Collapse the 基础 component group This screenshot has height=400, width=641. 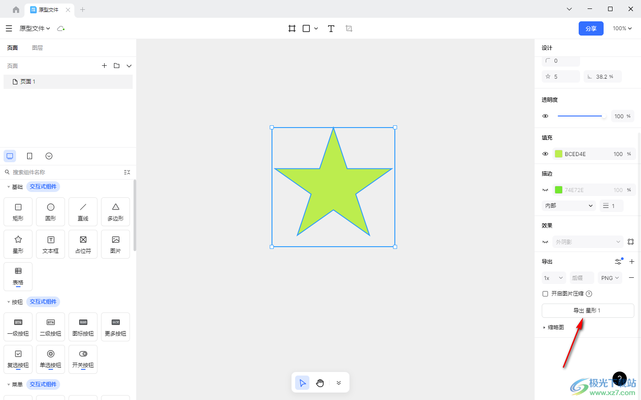[x=8, y=187]
